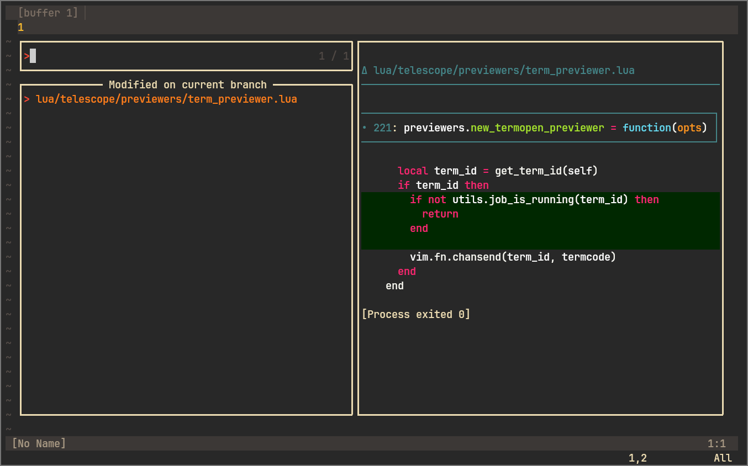
Task: Click the 'if term_id then' line
Action: (443, 186)
